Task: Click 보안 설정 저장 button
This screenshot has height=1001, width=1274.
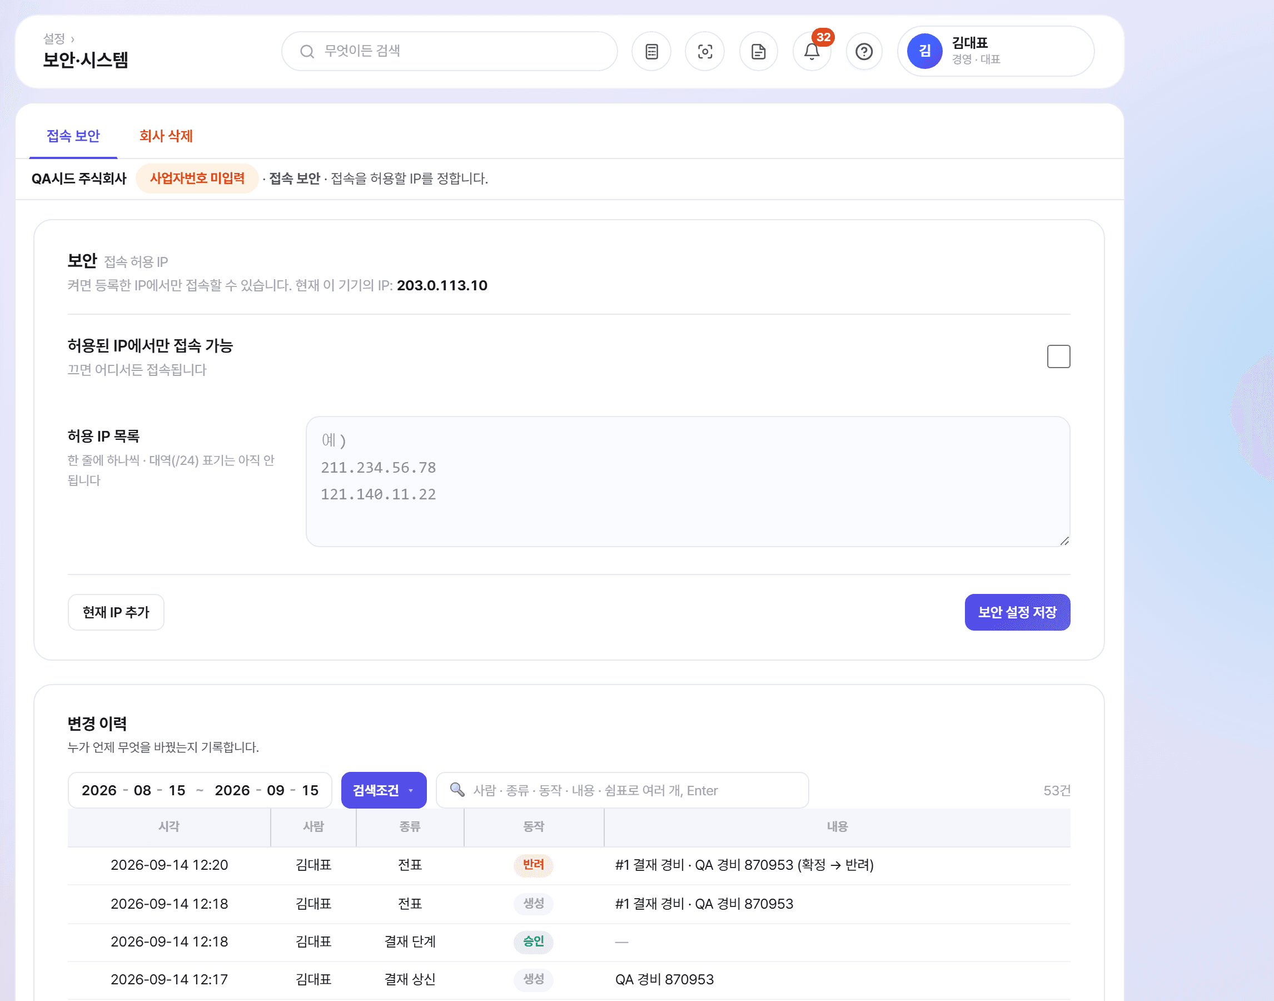Action: 1017,612
